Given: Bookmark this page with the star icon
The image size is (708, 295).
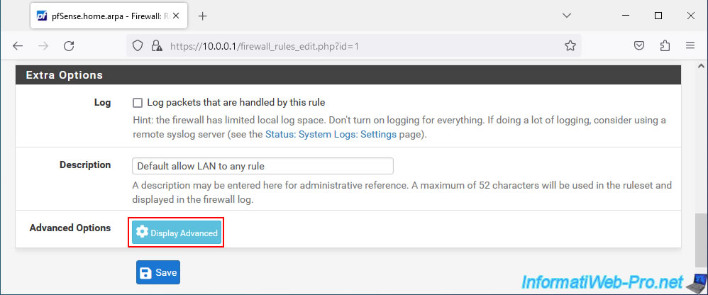Looking at the screenshot, I should [570, 45].
